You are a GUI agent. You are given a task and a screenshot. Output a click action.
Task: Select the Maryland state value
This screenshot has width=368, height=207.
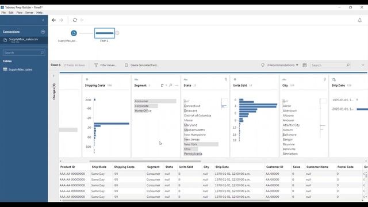click(190, 125)
